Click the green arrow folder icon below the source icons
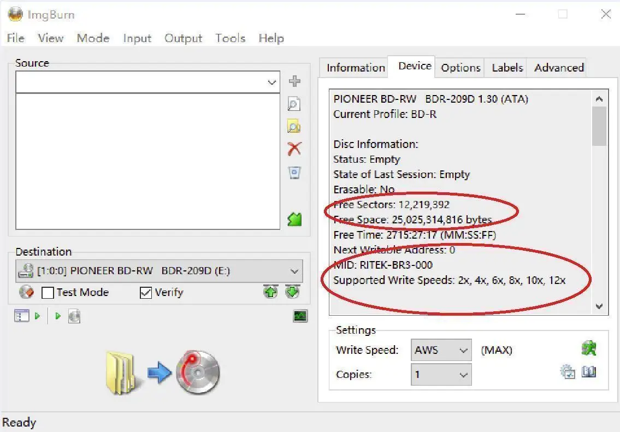 [294, 219]
